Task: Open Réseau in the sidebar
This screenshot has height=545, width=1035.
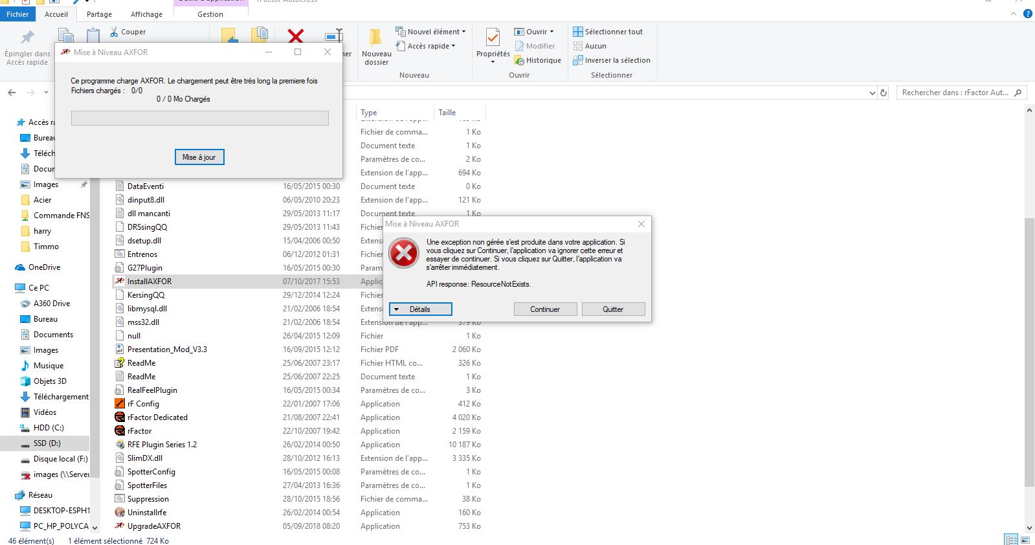Action: 40,495
